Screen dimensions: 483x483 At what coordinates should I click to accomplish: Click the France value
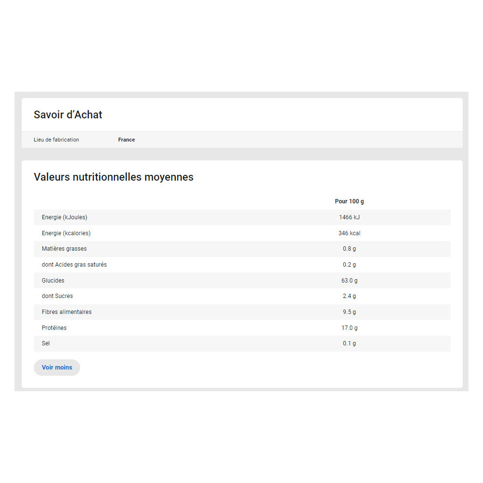[127, 140]
